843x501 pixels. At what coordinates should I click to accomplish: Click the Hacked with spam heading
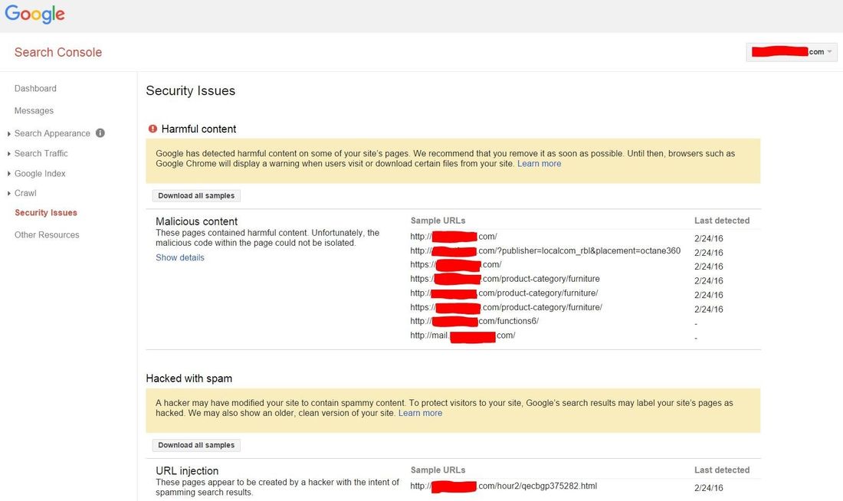click(x=189, y=378)
